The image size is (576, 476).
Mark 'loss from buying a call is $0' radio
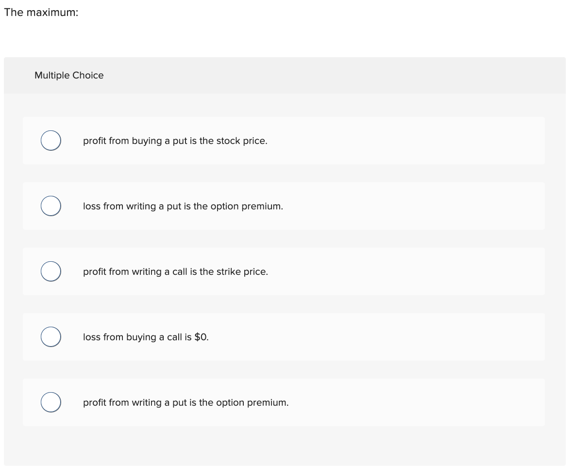51,337
